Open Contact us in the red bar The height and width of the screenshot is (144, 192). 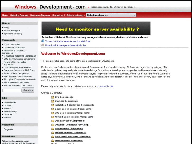[x=58, y=15]
